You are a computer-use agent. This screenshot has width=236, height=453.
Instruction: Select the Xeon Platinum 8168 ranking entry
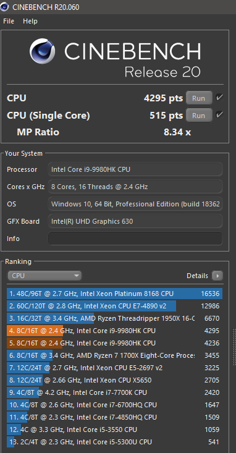pyautogui.click(x=115, y=294)
